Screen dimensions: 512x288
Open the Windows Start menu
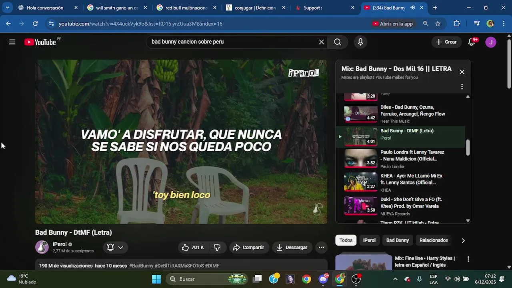tap(156, 279)
